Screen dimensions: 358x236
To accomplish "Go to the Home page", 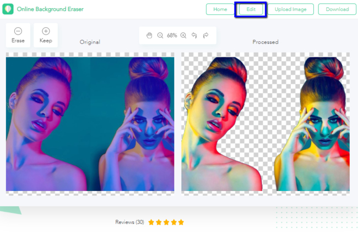I will [x=220, y=9].
